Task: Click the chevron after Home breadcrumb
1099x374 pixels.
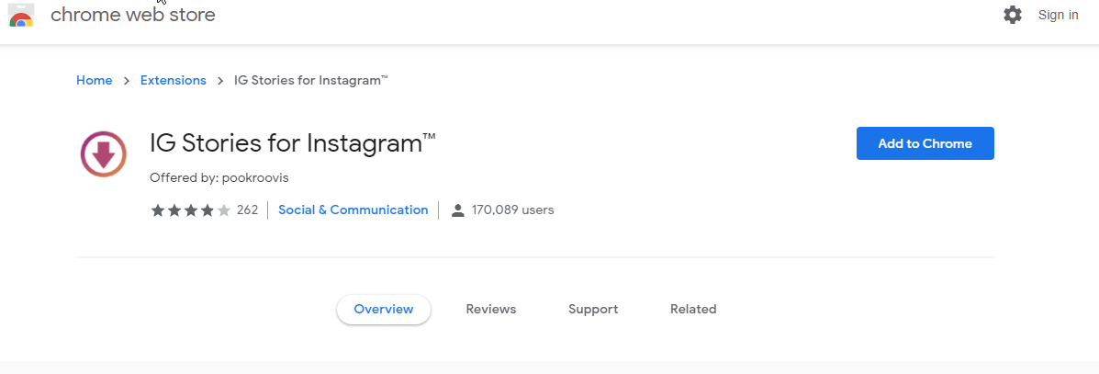Action: (x=127, y=81)
